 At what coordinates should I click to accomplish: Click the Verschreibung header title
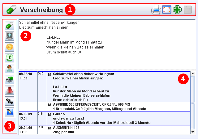(x=41, y=10)
